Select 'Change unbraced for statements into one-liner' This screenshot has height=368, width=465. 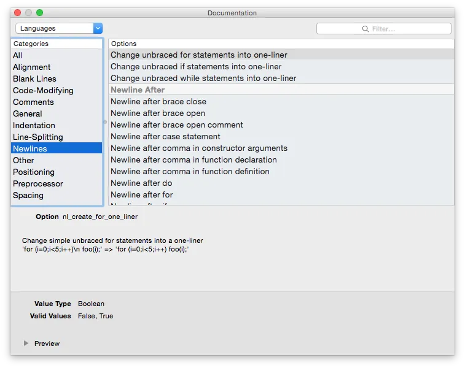281,55
